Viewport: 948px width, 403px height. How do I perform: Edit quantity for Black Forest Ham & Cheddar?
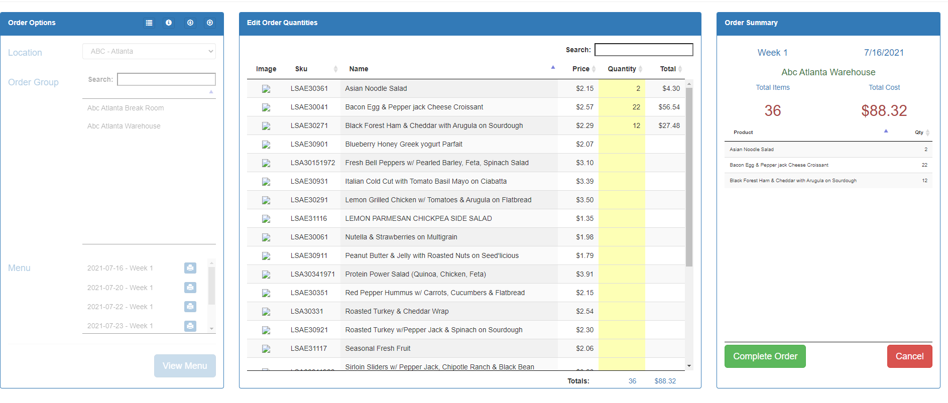(x=622, y=125)
